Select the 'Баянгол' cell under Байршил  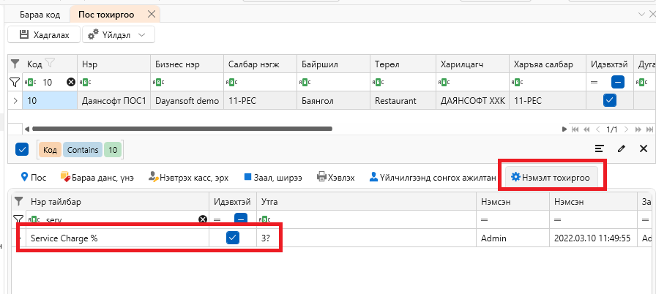click(x=333, y=101)
